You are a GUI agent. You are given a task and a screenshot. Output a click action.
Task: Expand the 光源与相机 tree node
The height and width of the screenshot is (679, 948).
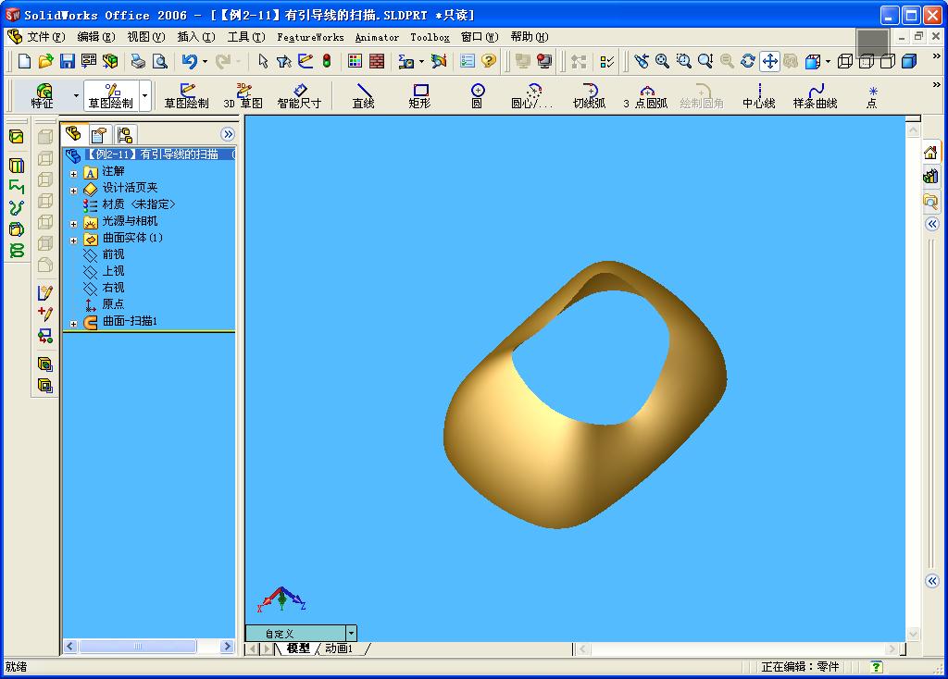pyautogui.click(x=74, y=224)
